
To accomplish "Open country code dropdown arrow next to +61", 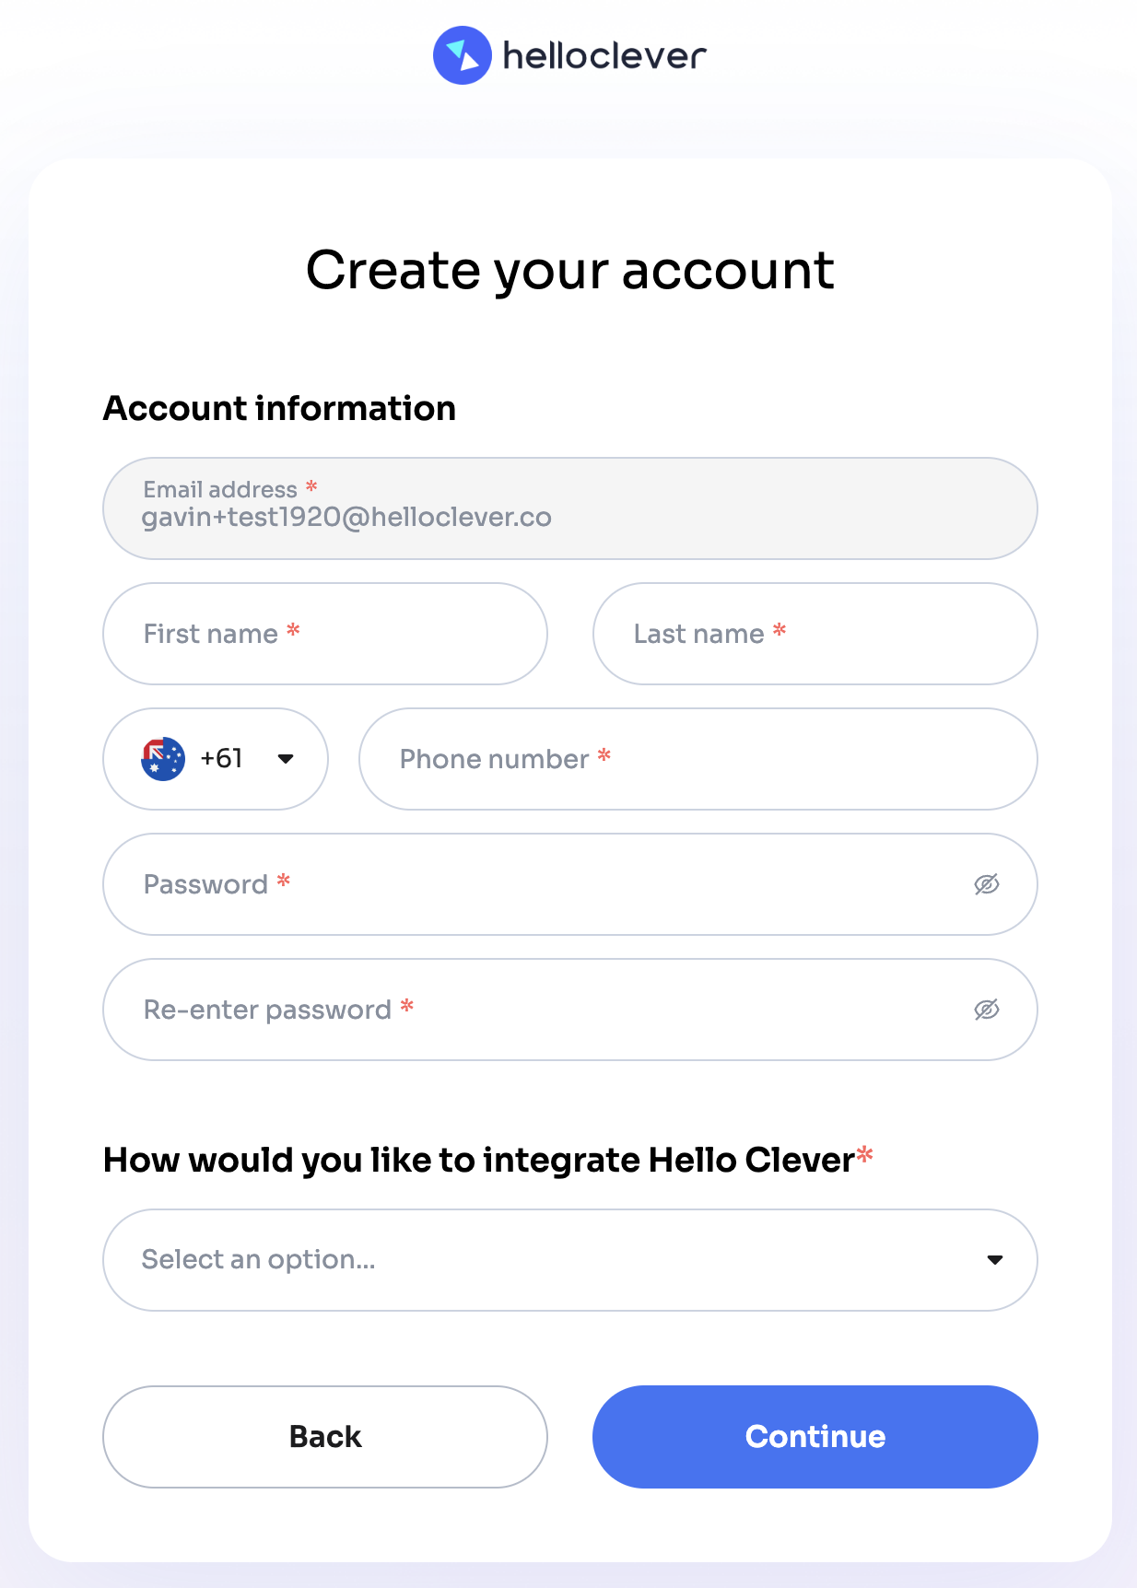I will coord(286,759).
